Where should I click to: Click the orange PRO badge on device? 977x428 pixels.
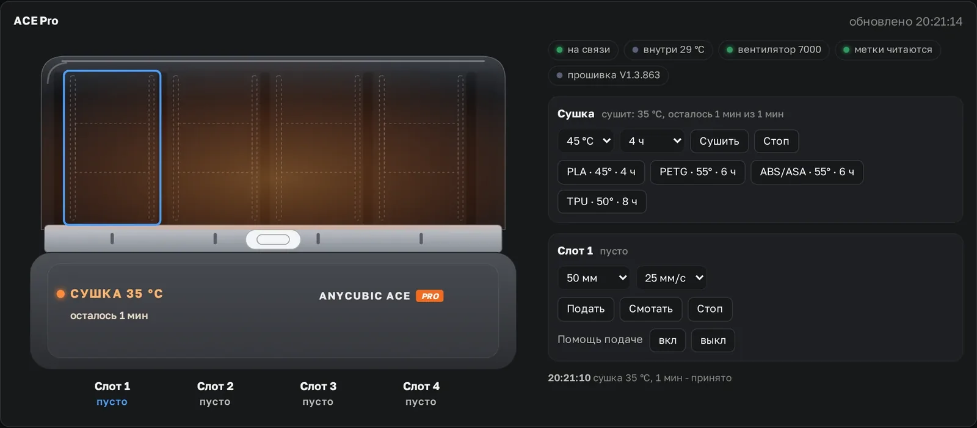(430, 296)
